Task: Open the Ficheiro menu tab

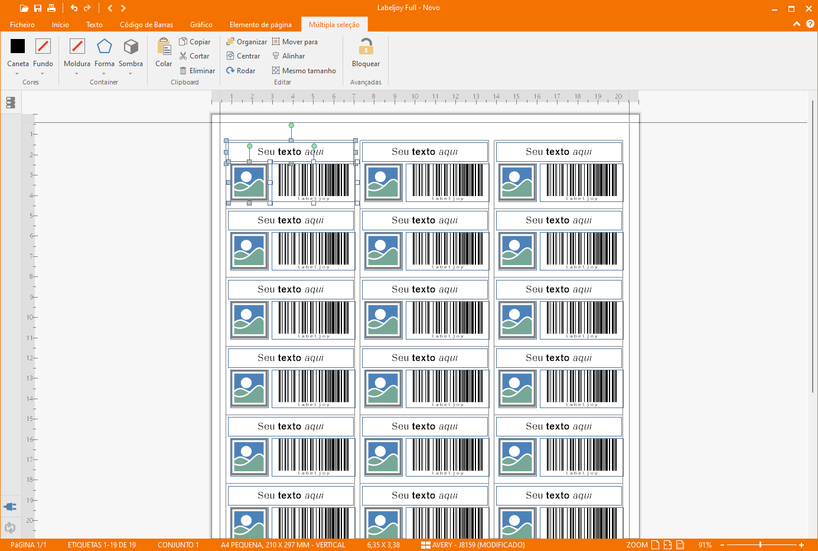Action: tap(22, 25)
